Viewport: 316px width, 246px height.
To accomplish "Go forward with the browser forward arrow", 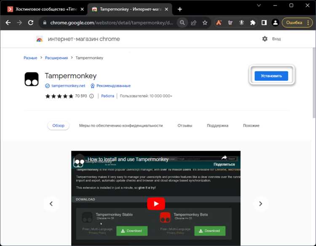I will 19,23.
